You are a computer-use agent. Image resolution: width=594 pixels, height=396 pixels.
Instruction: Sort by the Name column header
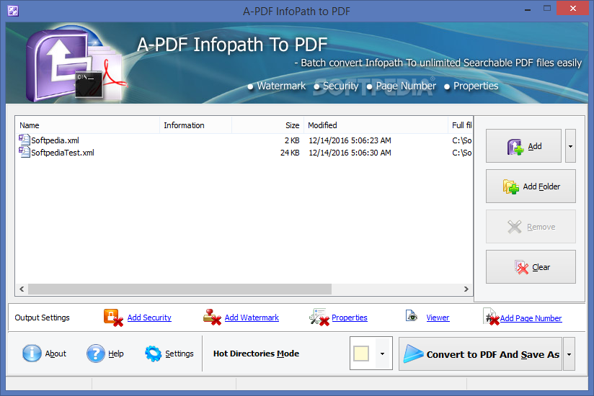click(x=87, y=125)
